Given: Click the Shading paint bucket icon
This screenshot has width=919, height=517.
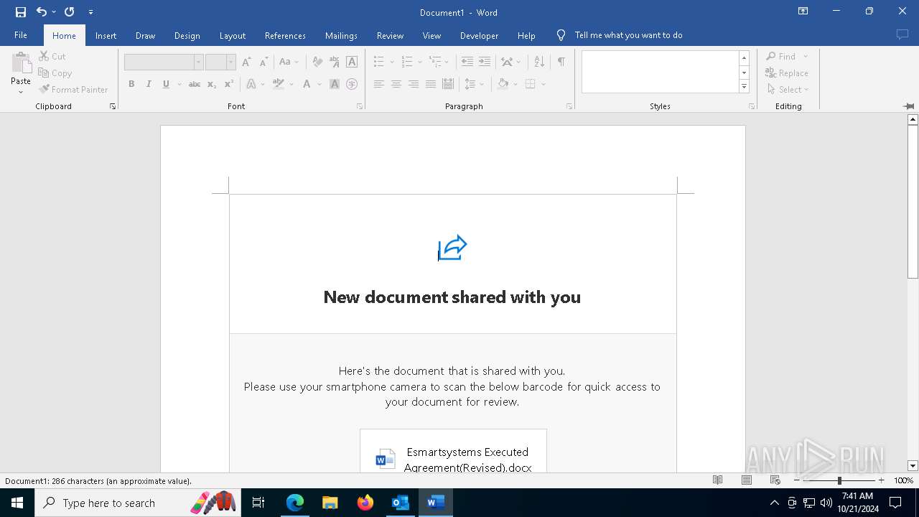Looking at the screenshot, I should click(x=503, y=84).
